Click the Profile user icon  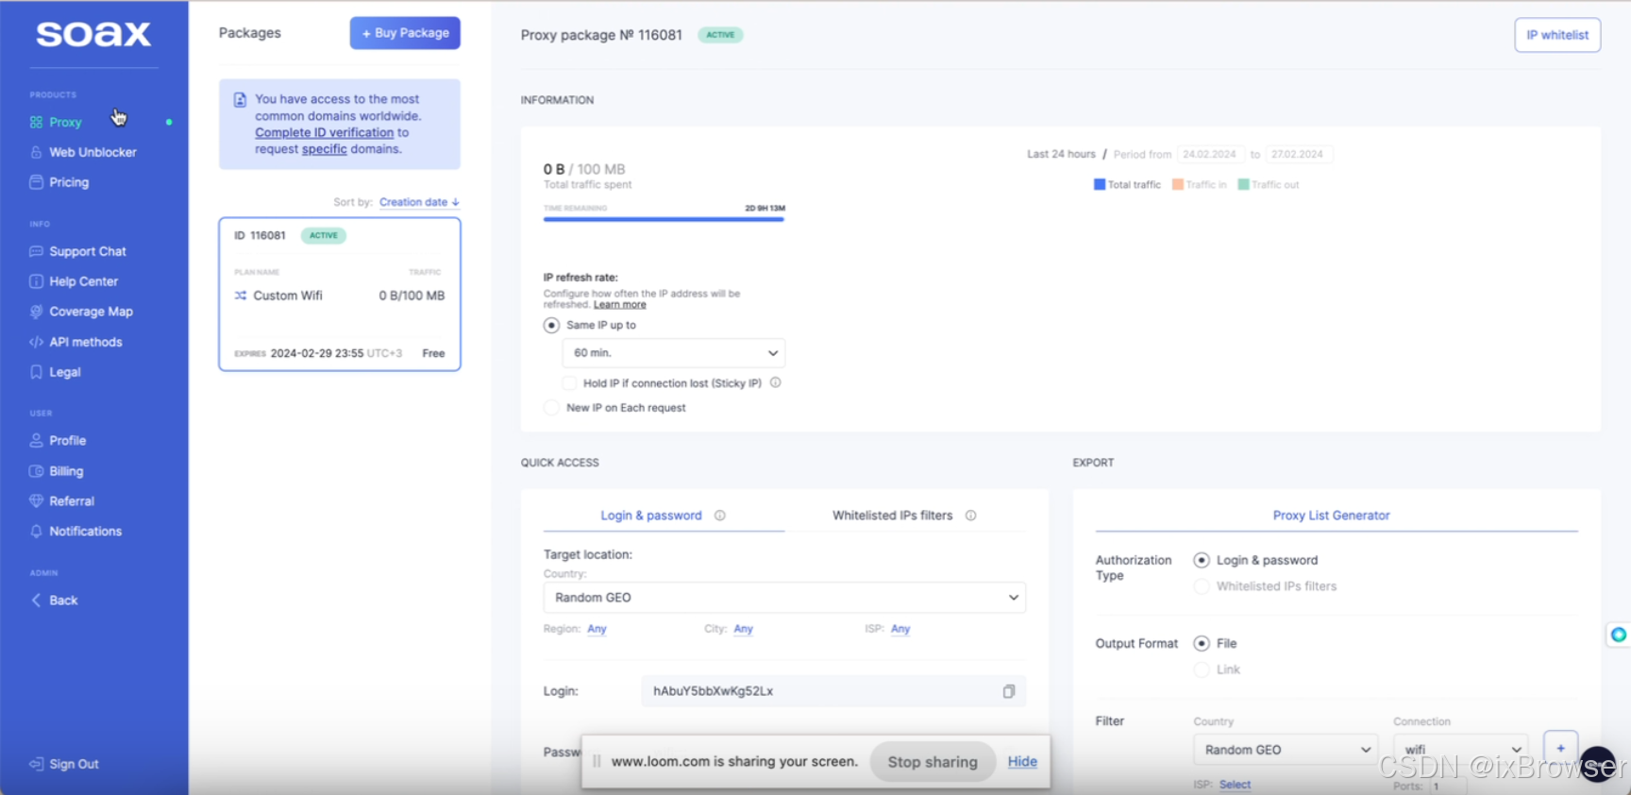coord(36,441)
